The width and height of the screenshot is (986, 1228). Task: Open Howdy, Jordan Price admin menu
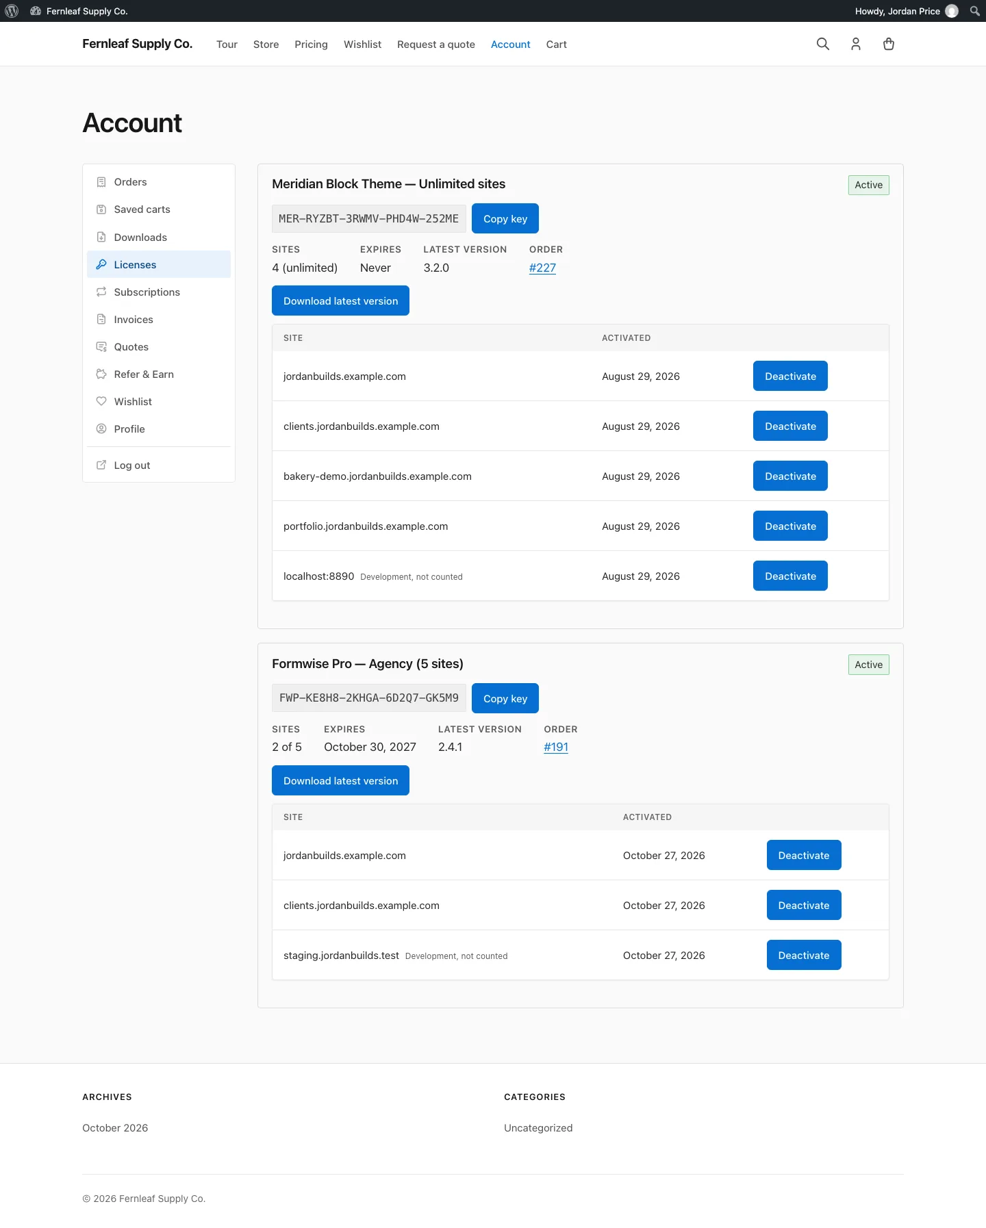pos(906,11)
